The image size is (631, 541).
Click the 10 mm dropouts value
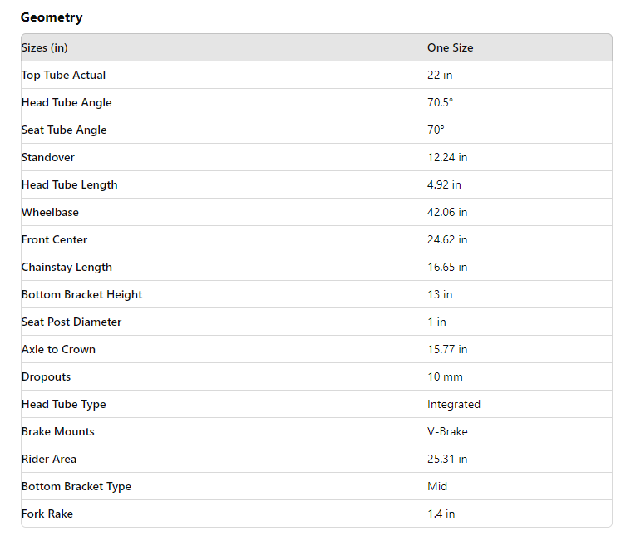coord(445,376)
